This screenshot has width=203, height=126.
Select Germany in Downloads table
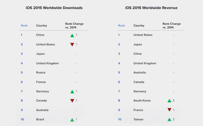(x=42, y=91)
